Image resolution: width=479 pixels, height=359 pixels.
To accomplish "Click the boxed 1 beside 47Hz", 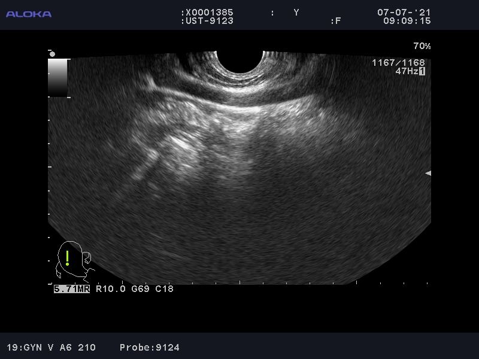I will [422, 71].
